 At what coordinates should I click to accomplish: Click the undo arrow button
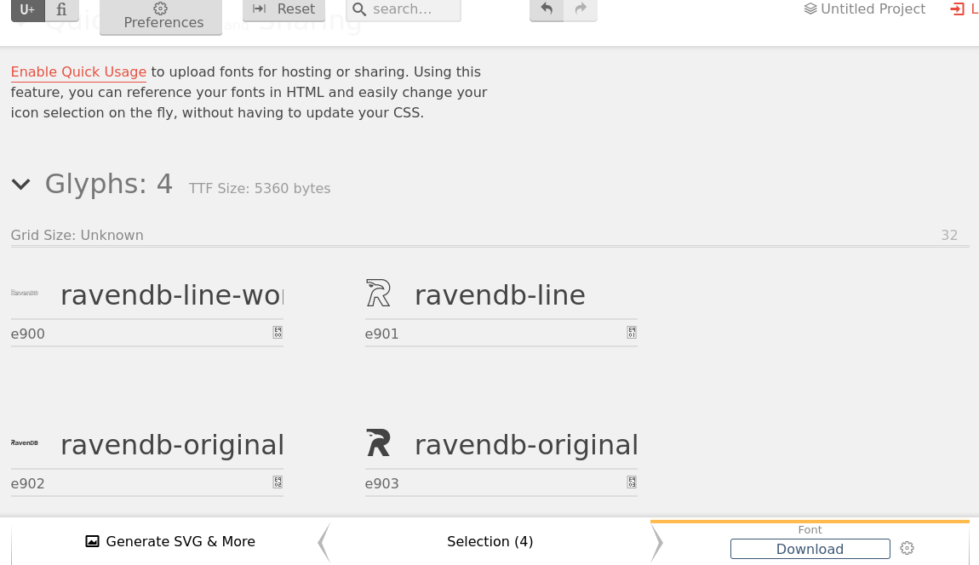click(x=547, y=10)
